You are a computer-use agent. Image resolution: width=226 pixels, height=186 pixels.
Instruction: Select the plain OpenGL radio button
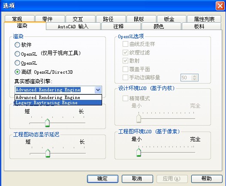[17, 63]
